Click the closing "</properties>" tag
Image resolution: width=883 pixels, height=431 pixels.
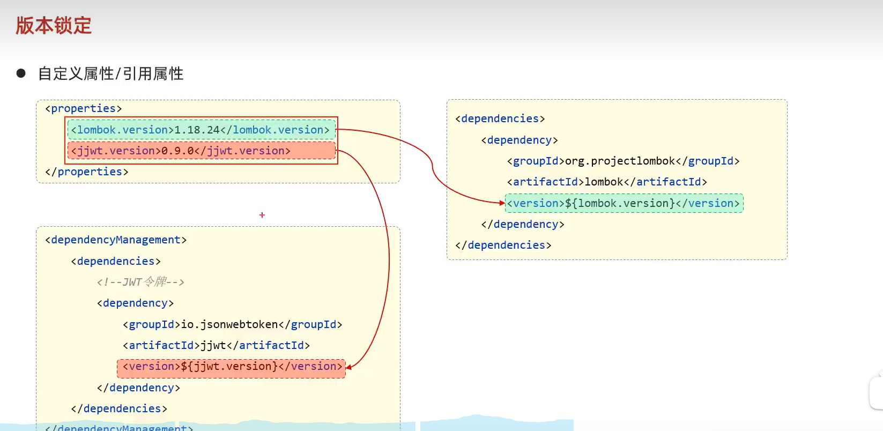pos(87,172)
